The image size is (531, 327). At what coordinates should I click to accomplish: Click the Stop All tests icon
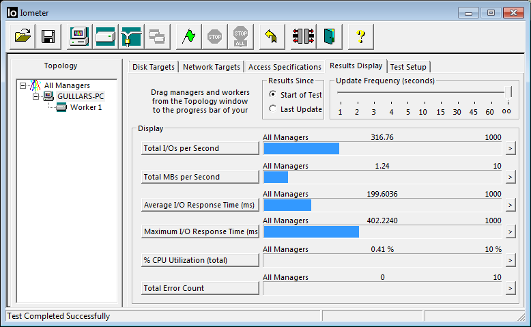(240, 36)
